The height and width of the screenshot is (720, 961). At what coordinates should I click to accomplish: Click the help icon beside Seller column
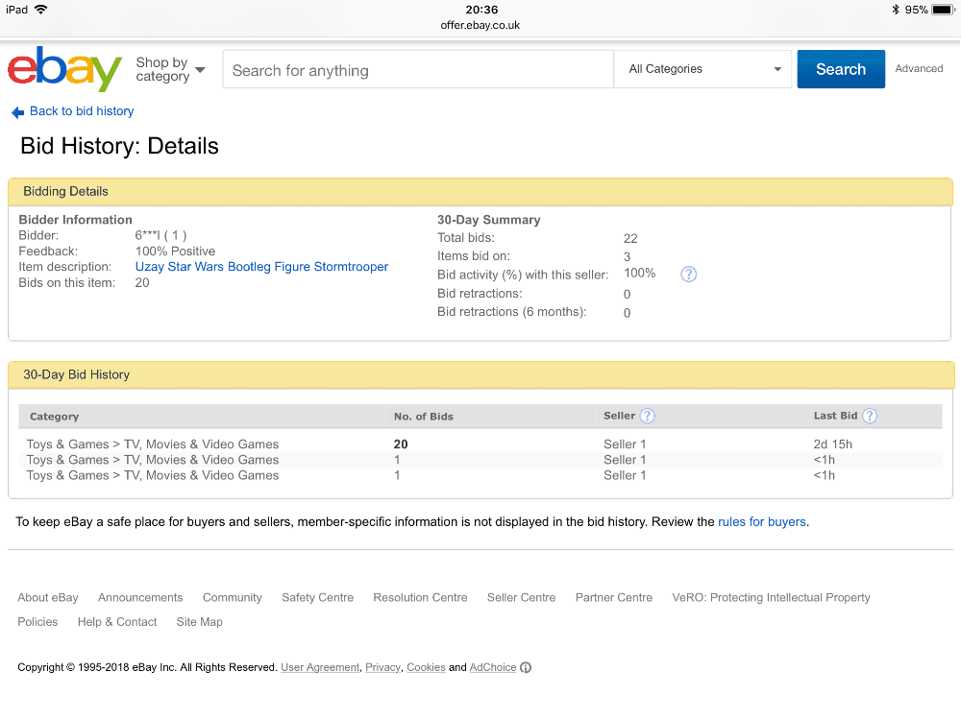click(x=647, y=416)
